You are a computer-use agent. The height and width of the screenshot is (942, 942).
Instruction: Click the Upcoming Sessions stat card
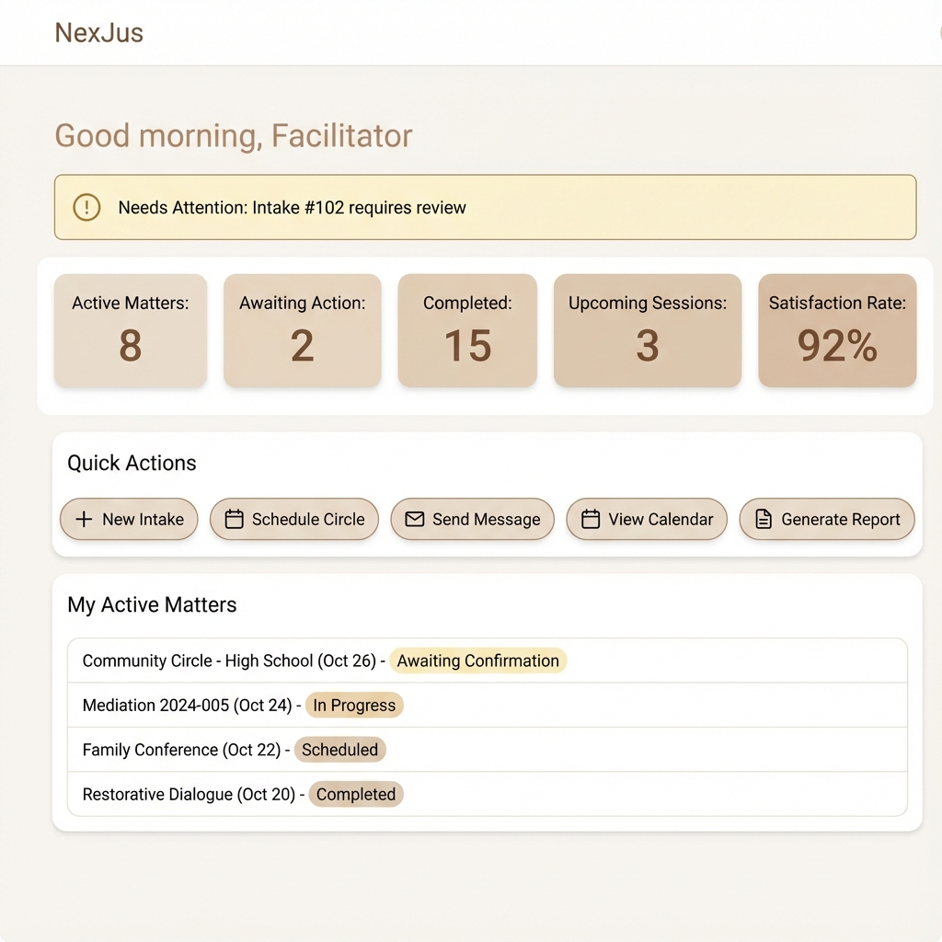[x=647, y=329]
